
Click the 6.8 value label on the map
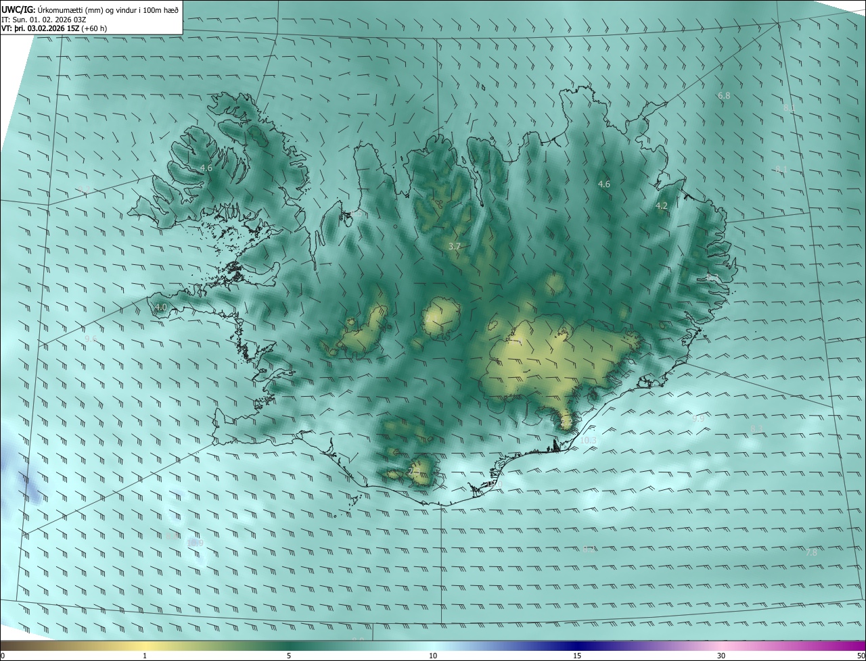(x=724, y=96)
